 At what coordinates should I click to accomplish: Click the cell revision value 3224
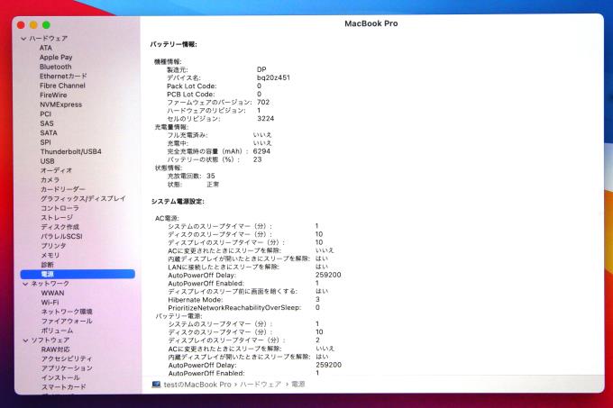point(265,118)
